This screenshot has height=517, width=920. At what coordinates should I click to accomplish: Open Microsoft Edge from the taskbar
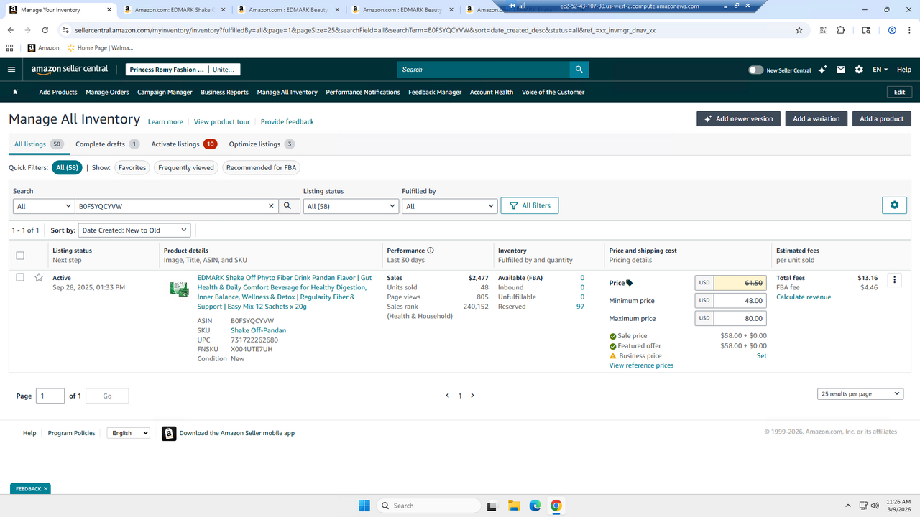click(x=535, y=506)
